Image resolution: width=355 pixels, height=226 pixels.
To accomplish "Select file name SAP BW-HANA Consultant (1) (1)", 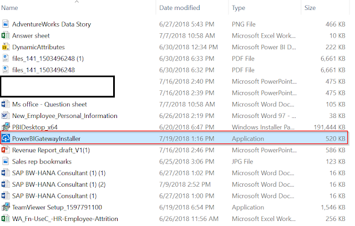I will [59, 173].
